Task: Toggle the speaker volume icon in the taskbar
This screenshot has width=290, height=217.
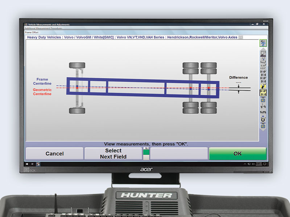Action: (x=253, y=164)
